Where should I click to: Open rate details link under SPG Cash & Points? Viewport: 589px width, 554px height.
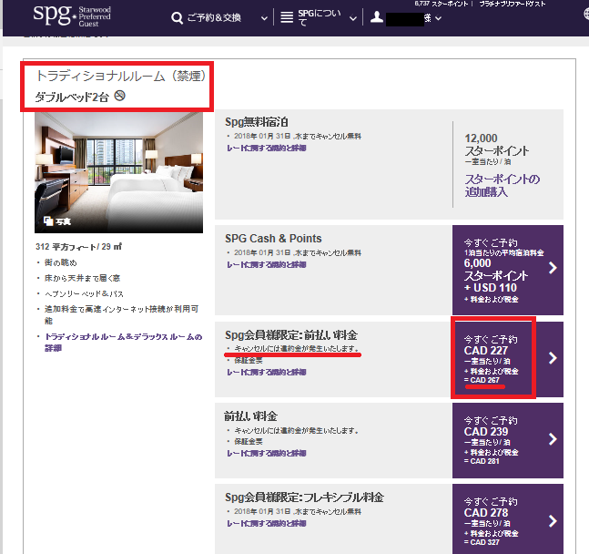pos(267,265)
